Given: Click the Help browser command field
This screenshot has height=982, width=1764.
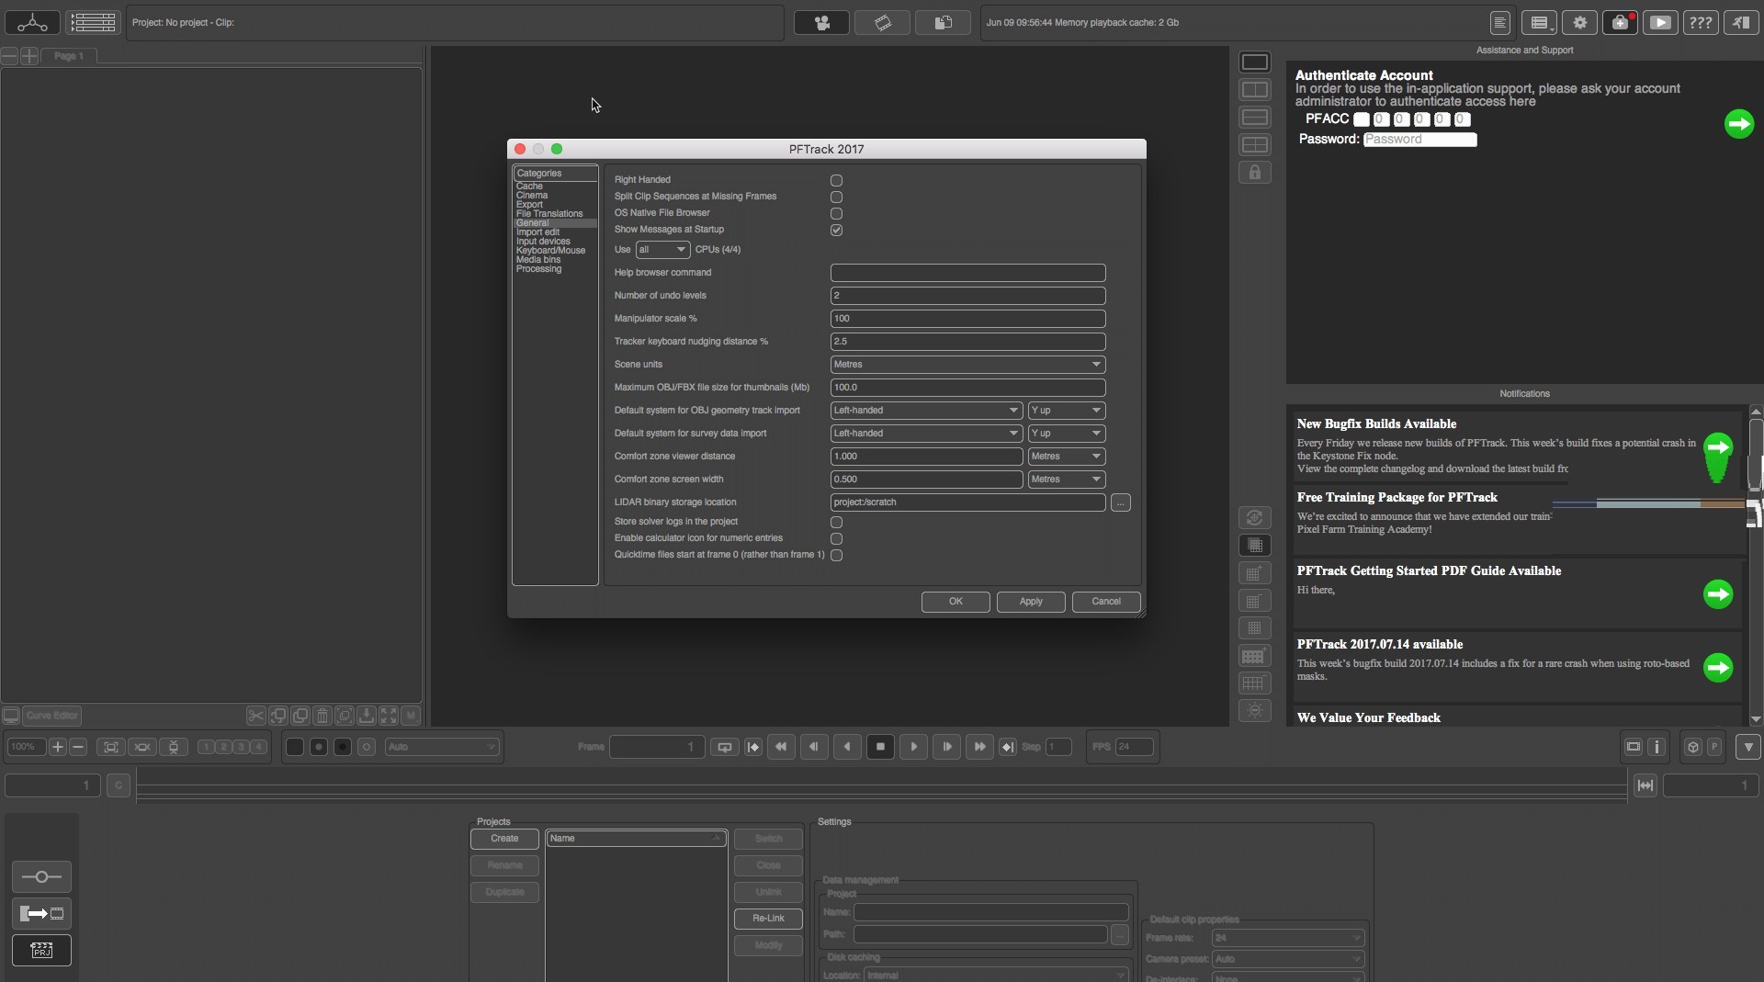Looking at the screenshot, I should click(x=967, y=273).
